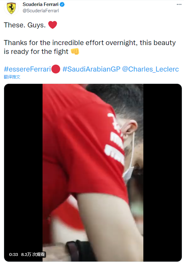Click the "is ready for the fight" line
The image size is (184, 266).
pos(36,52)
